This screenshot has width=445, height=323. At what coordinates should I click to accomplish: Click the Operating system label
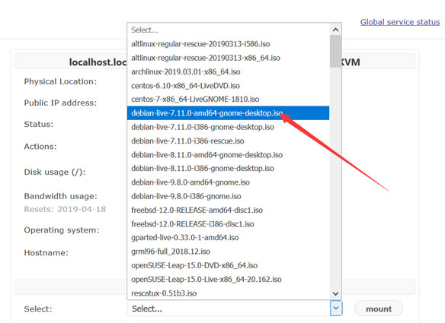(62, 230)
